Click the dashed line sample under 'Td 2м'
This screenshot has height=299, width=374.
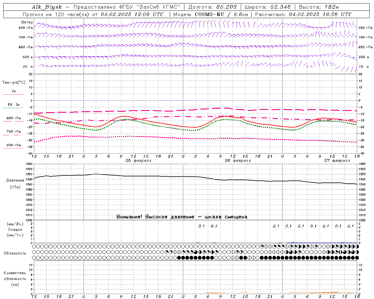13,108
